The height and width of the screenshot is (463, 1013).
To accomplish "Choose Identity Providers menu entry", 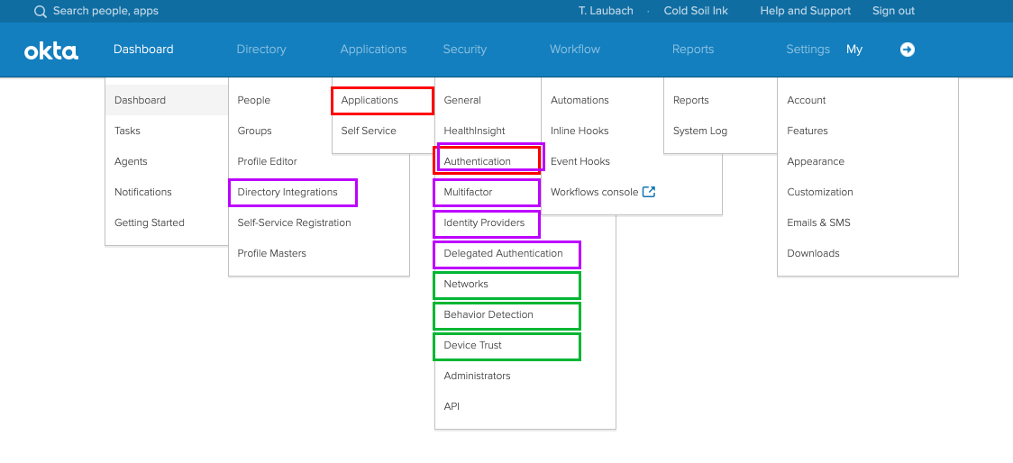I will coord(484,222).
